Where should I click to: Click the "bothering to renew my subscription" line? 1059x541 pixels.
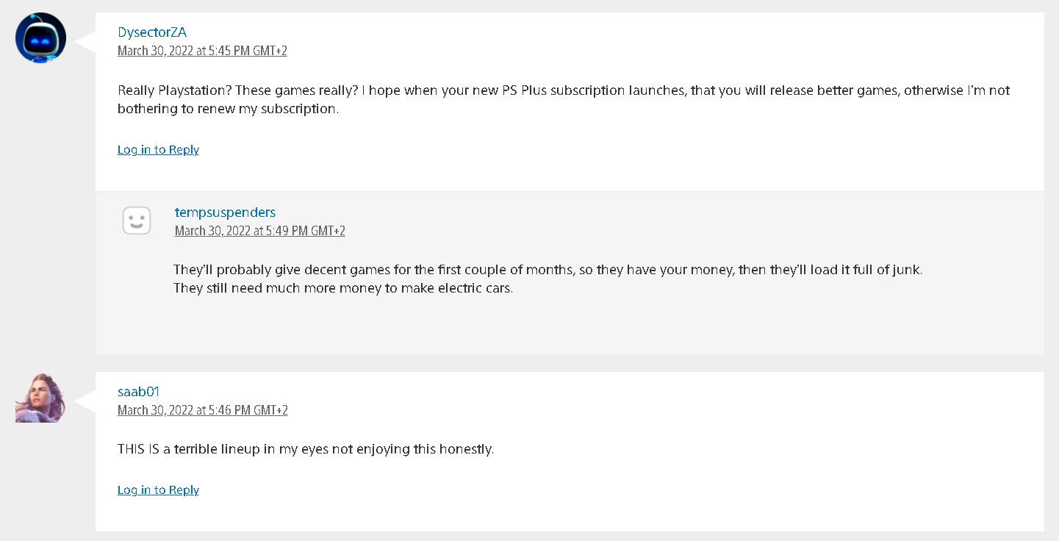pos(228,109)
